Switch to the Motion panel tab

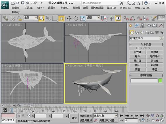(x=149, y=26)
